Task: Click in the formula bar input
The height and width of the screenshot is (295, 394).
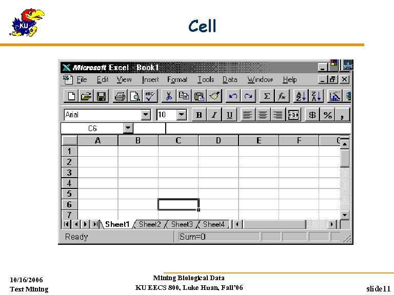Action: 259,128
